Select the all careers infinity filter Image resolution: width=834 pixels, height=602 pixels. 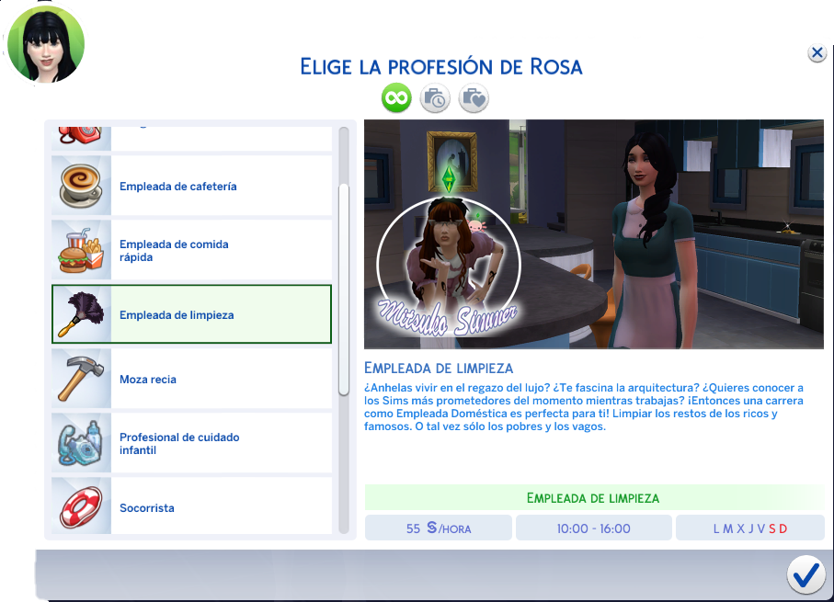396,97
